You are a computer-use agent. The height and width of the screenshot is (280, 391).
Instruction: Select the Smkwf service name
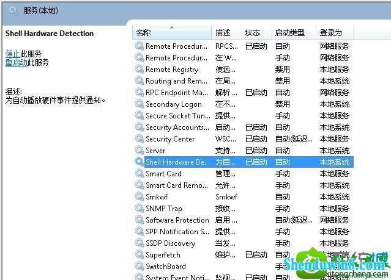[x=157, y=197]
